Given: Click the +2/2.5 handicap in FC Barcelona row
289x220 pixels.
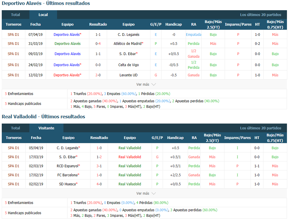Looking at the screenshot, I should 175,175.
